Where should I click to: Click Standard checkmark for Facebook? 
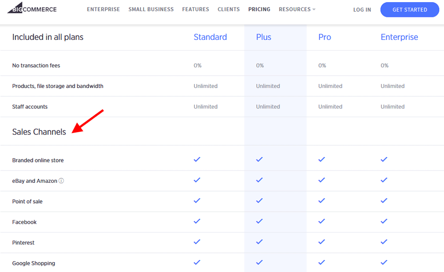197,221
